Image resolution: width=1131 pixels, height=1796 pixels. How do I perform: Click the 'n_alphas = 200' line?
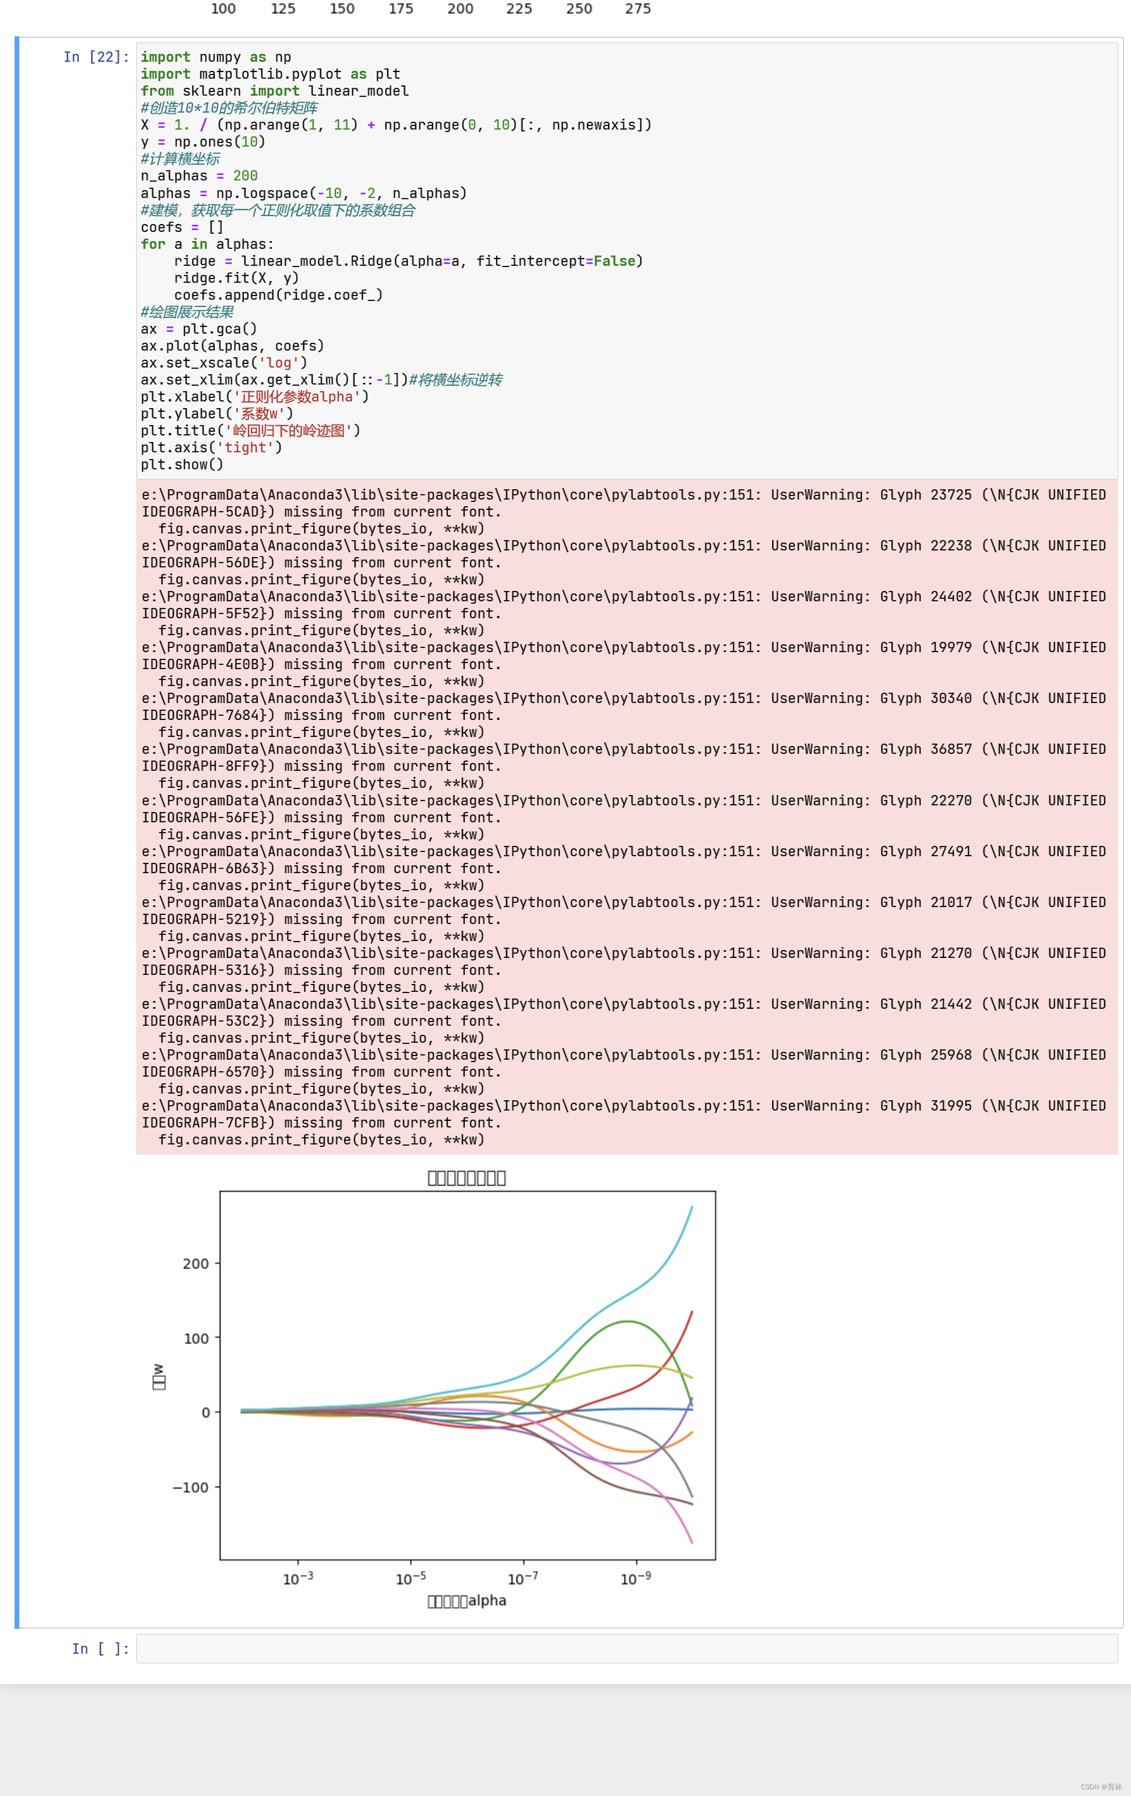pos(199,176)
